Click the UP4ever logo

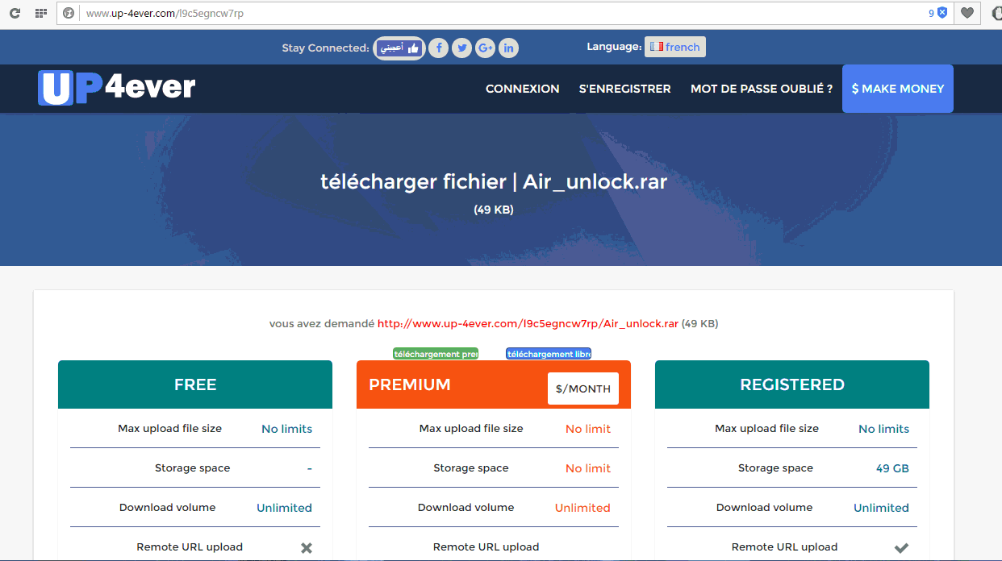117,88
